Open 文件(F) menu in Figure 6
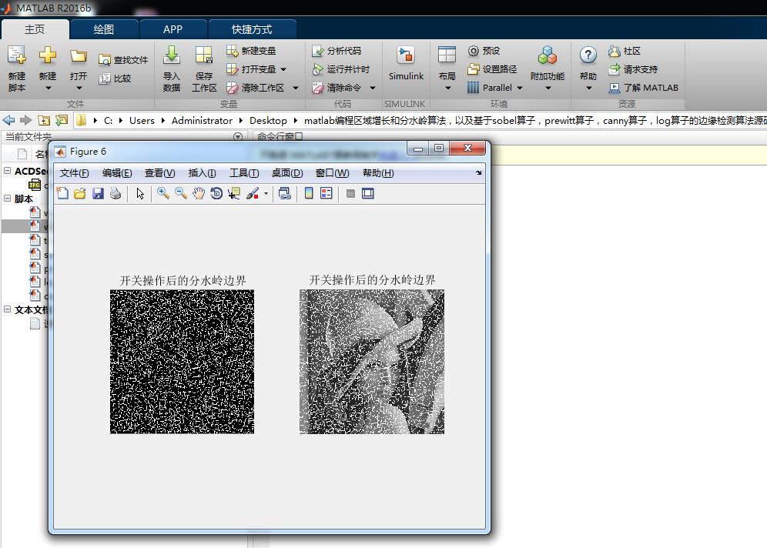Screen dimensions: 767x548 pyautogui.click(x=74, y=173)
